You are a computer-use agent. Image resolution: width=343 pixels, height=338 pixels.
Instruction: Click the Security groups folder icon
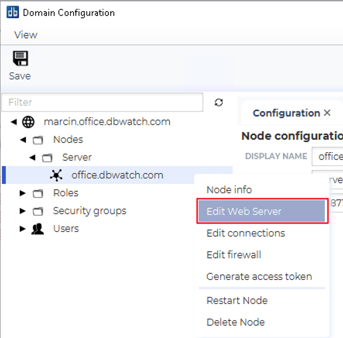tap(38, 211)
